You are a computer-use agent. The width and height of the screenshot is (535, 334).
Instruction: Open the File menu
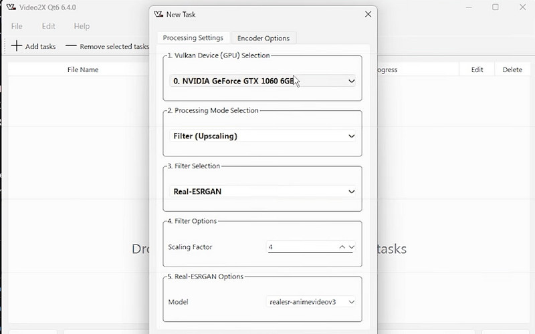[17, 26]
